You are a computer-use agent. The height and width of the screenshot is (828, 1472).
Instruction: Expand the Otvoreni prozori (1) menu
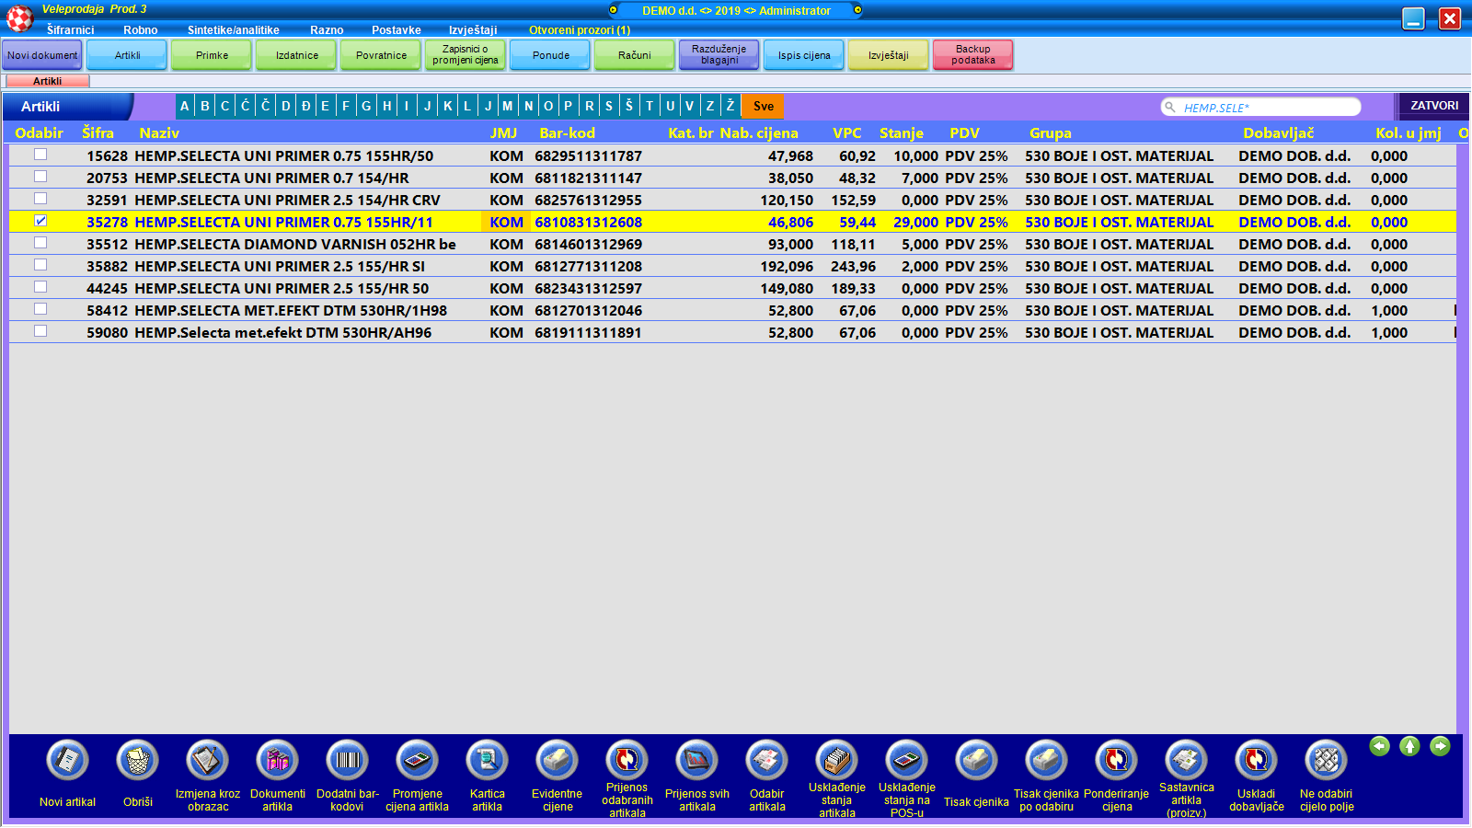pyautogui.click(x=580, y=30)
